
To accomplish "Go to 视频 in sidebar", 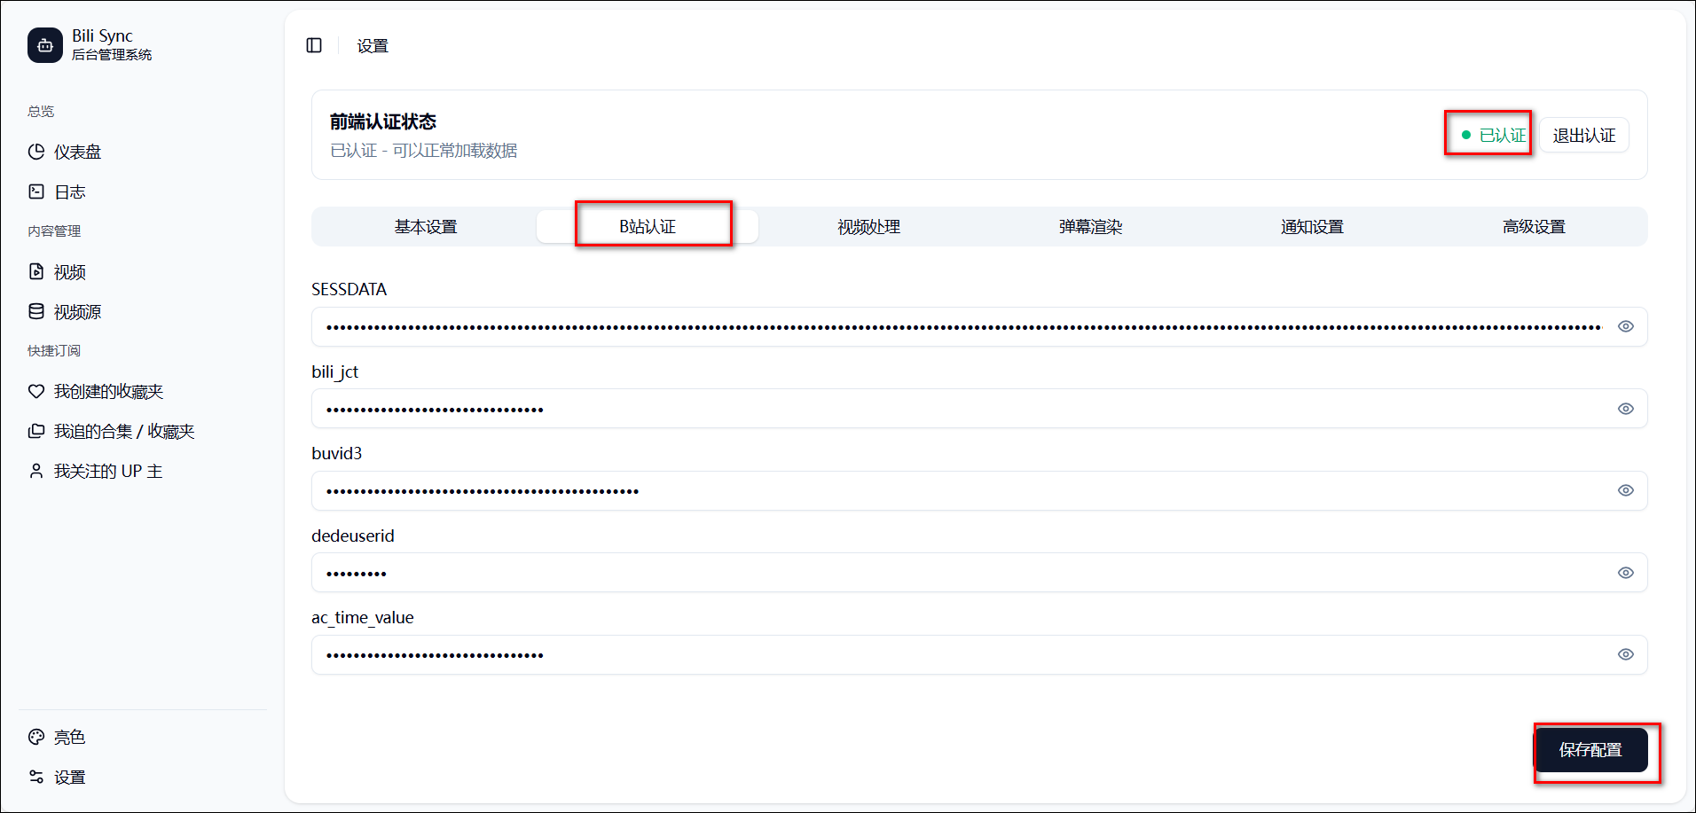I will point(69,271).
